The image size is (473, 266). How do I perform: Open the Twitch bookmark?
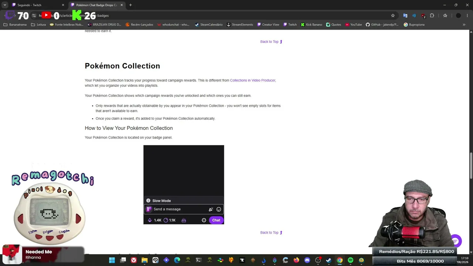290,25
